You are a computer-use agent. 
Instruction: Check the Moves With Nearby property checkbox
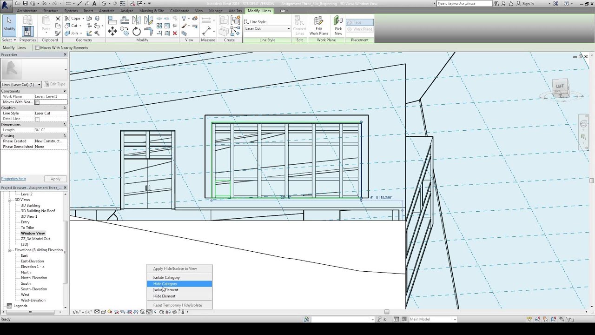point(38,102)
